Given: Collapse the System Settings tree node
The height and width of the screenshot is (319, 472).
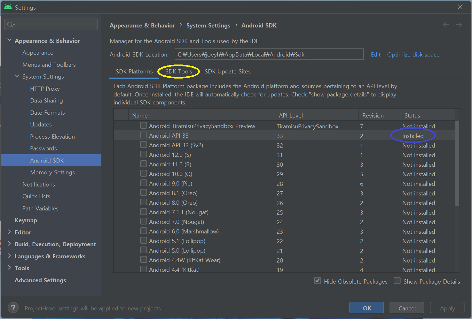Looking at the screenshot, I should [17, 76].
